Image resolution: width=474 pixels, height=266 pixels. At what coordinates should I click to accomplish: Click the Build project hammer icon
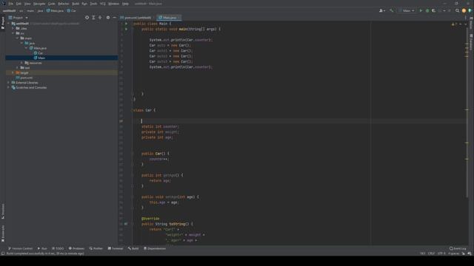coord(392,10)
